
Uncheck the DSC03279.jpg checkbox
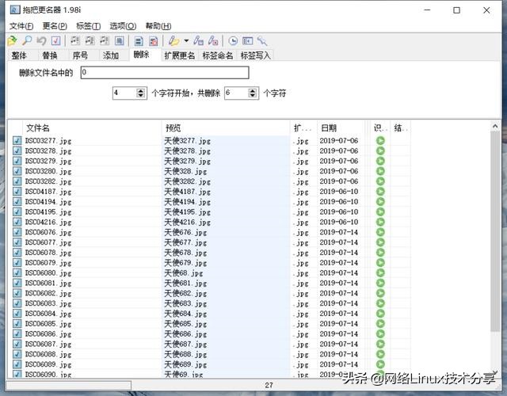17,161
